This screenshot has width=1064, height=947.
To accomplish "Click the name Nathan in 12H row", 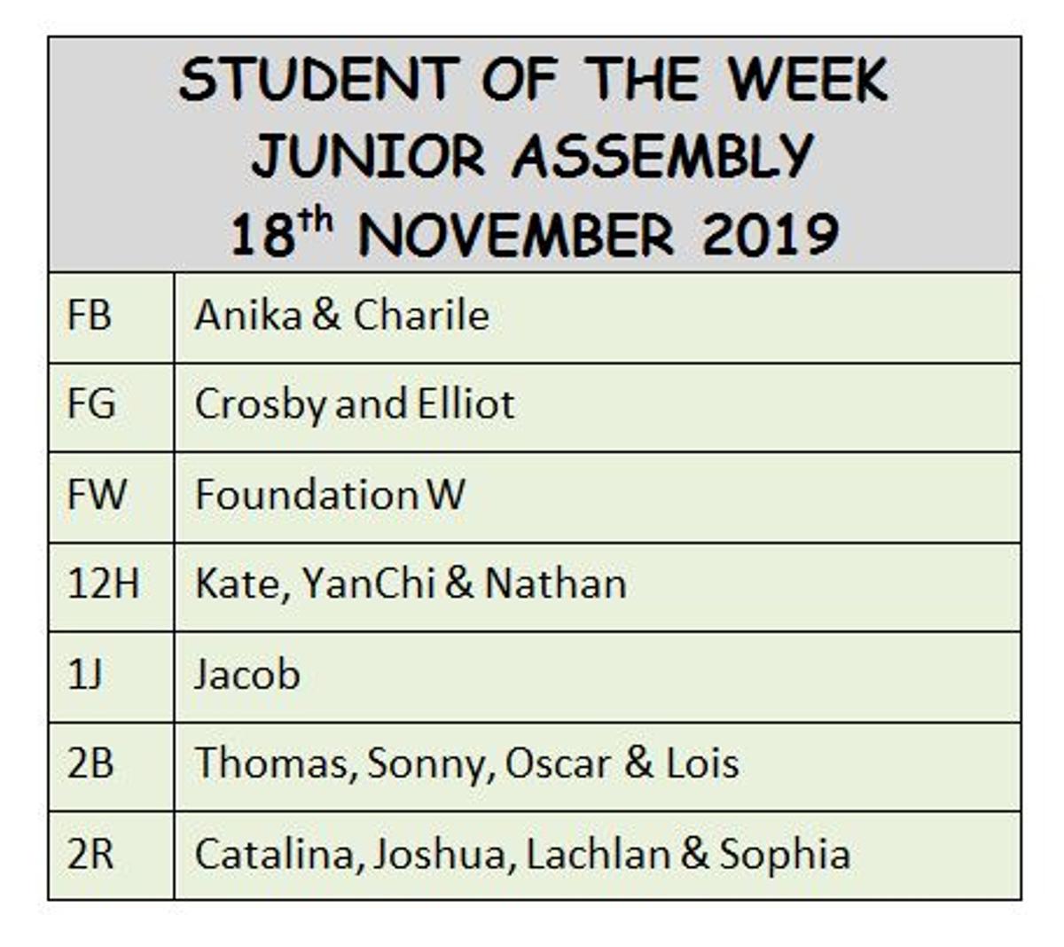I will click(556, 584).
